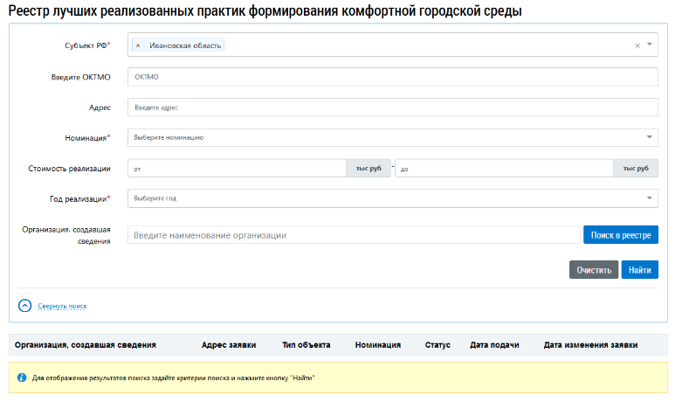Click the Дата подачи column header
This screenshot has width=675, height=402.
coord(494,345)
